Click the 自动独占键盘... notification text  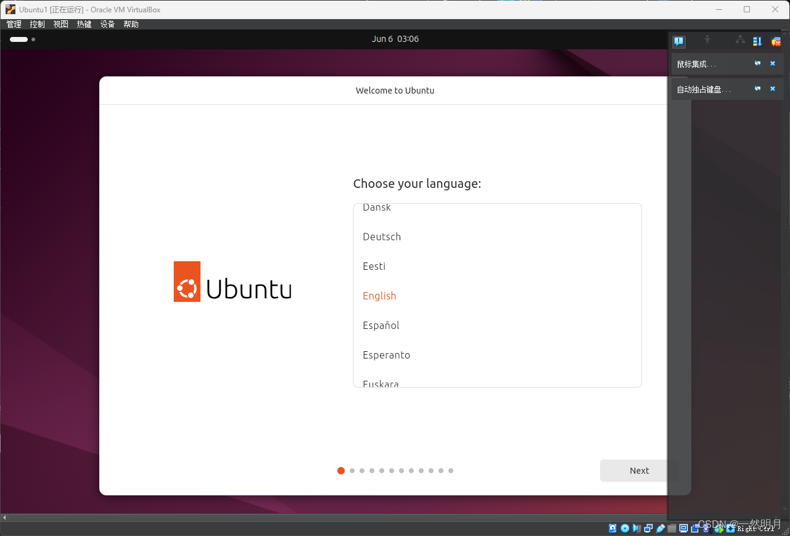[704, 89]
